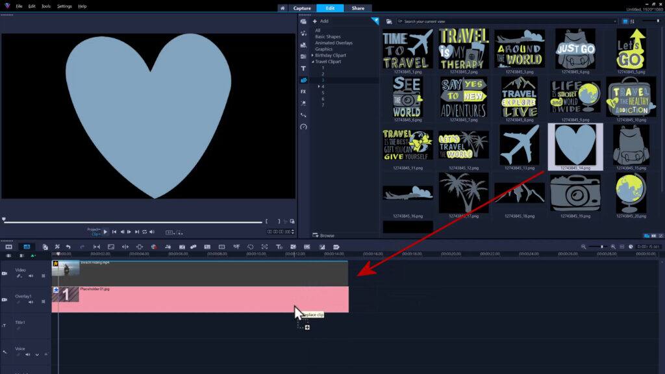Click the Play button under the preview window

[x=105, y=232]
